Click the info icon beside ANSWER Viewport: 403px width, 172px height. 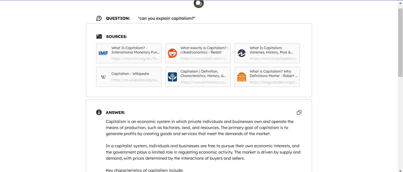[99, 112]
